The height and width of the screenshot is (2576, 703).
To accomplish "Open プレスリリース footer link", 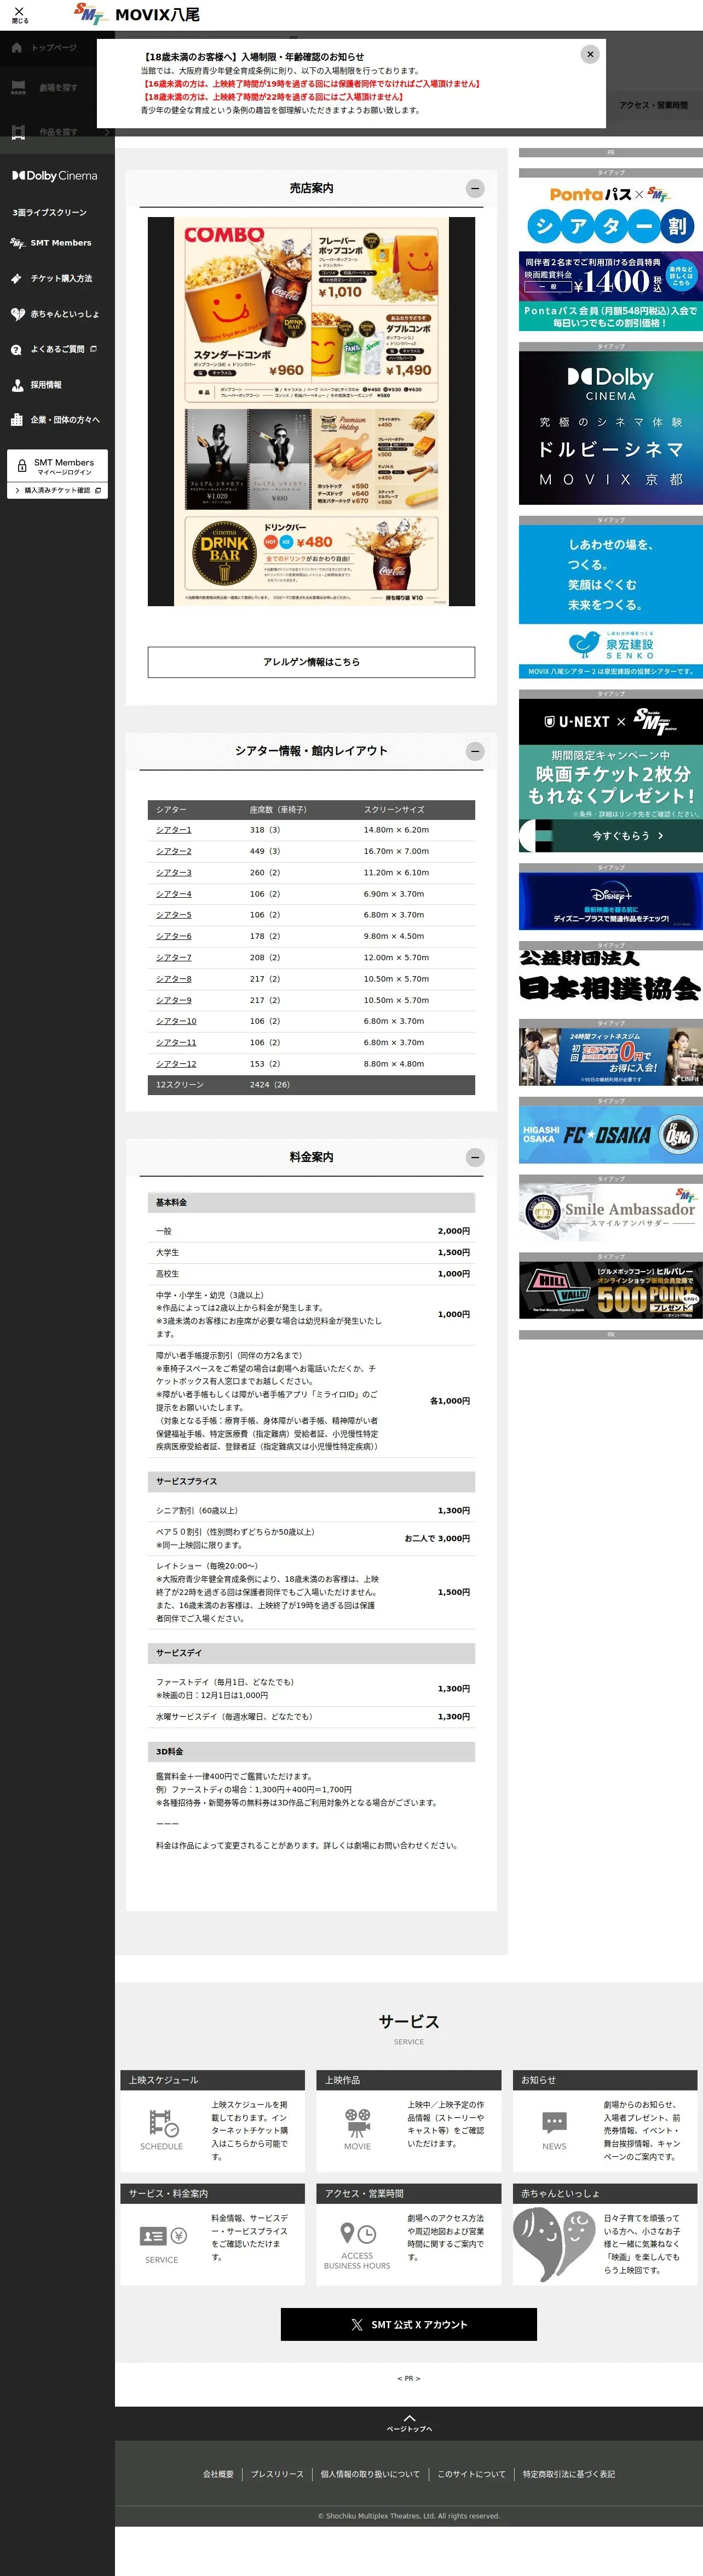I will tap(276, 2474).
